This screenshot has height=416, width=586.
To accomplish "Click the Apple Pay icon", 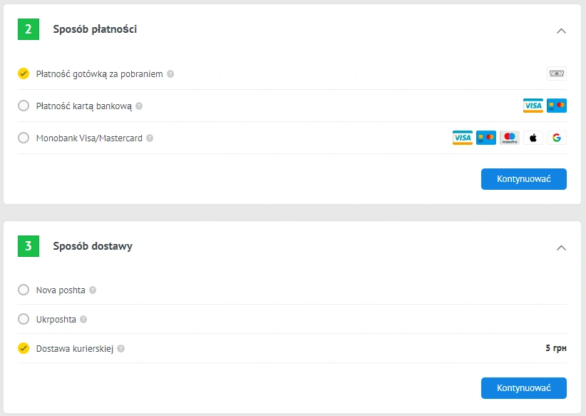I will pyautogui.click(x=533, y=138).
